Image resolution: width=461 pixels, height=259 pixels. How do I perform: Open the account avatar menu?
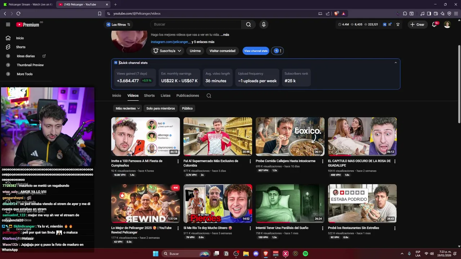[x=447, y=24]
